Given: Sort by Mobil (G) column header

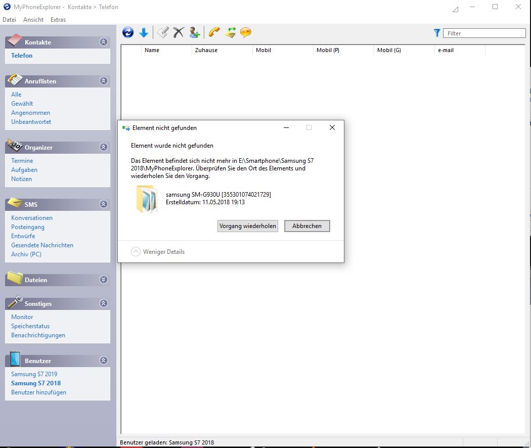Looking at the screenshot, I should tap(404, 50).
